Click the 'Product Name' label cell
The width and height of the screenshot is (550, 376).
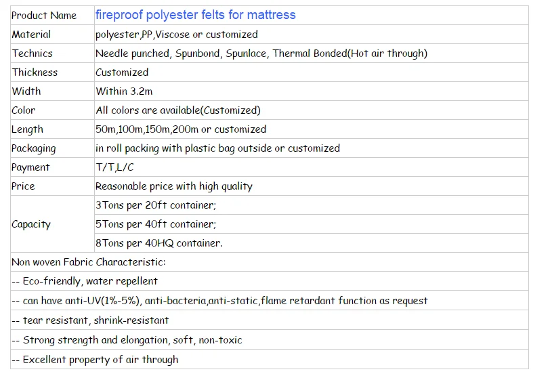point(44,16)
